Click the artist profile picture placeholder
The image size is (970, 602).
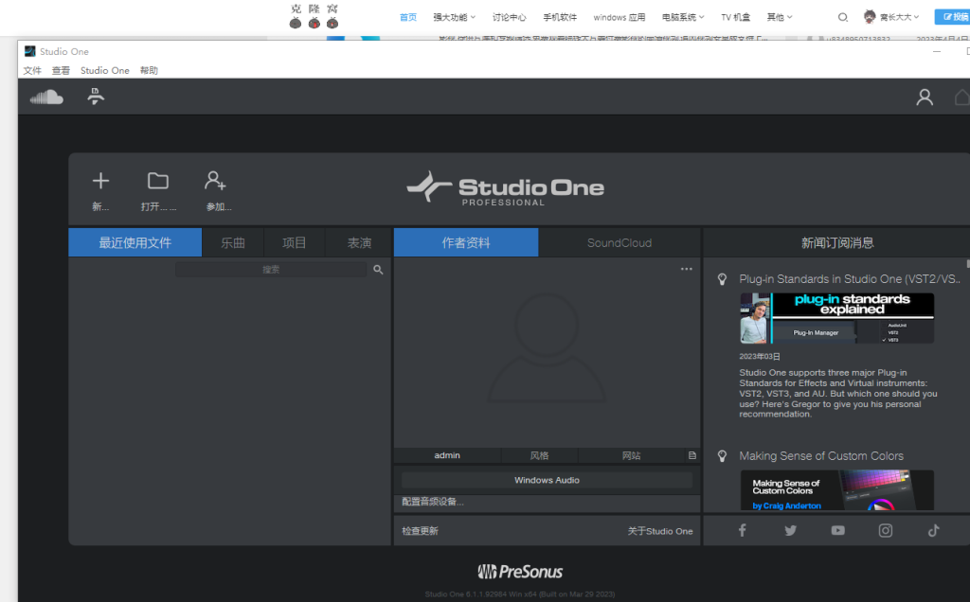click(x=547, y=349)
